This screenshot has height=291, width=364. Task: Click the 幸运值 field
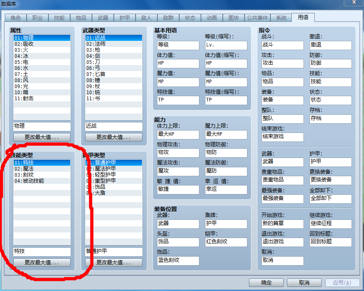226,190
